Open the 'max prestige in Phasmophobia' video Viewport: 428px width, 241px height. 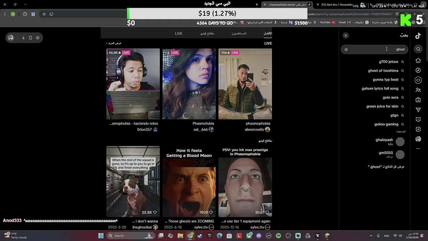click(x=245, y=181)
